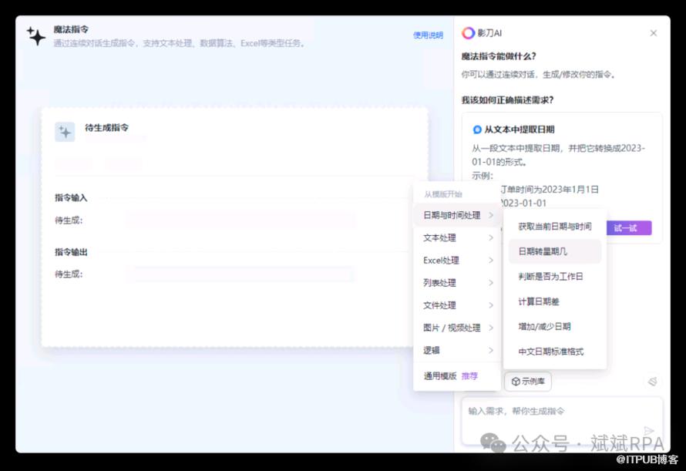Close the 影刀AI panel with the X
Viewport: 686px width, 471px height.
tap(654, 33)
